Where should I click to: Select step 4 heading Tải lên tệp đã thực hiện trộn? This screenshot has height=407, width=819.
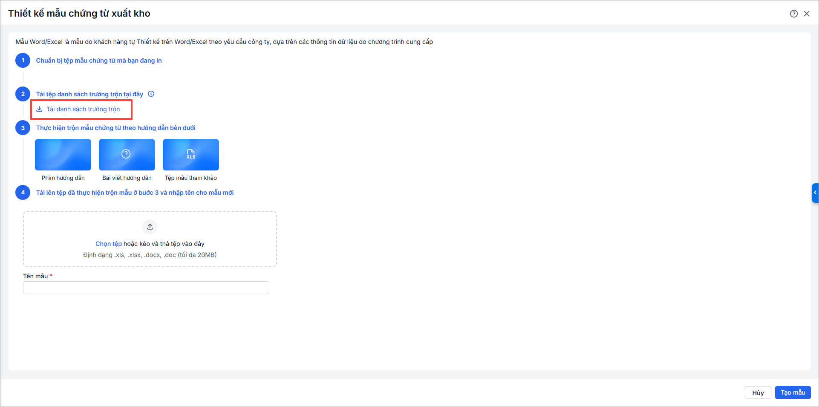pyautogui.click(x=135, y=193)
